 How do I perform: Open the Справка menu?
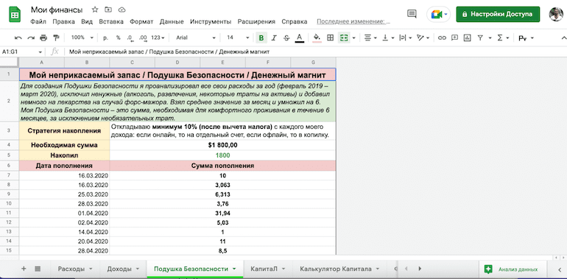(295, 21)
